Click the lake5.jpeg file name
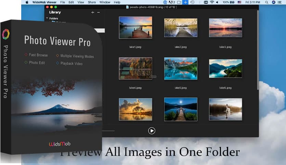This screenshot has width=286, height=165. (181, 88)
